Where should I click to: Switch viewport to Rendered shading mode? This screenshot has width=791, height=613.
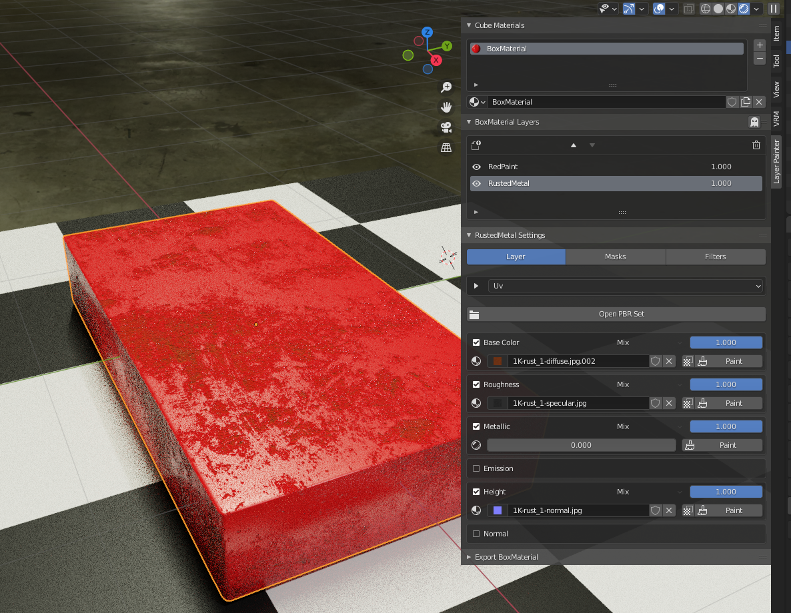743,9
